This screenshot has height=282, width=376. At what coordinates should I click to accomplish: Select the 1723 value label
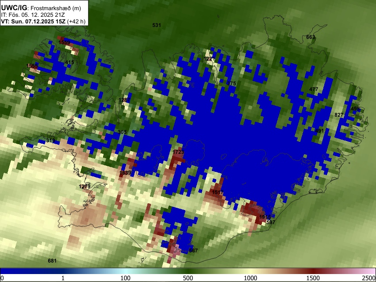point(178,152)
